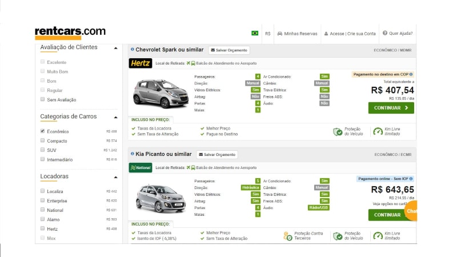Click Veja opções no cartão link
The height and width of the screenshot is (257, 457).
pyautogui.click(x=391, y=204)
